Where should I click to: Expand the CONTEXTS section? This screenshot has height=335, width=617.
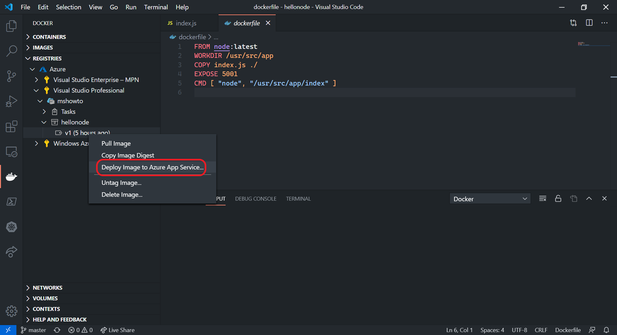pos(92,309)
